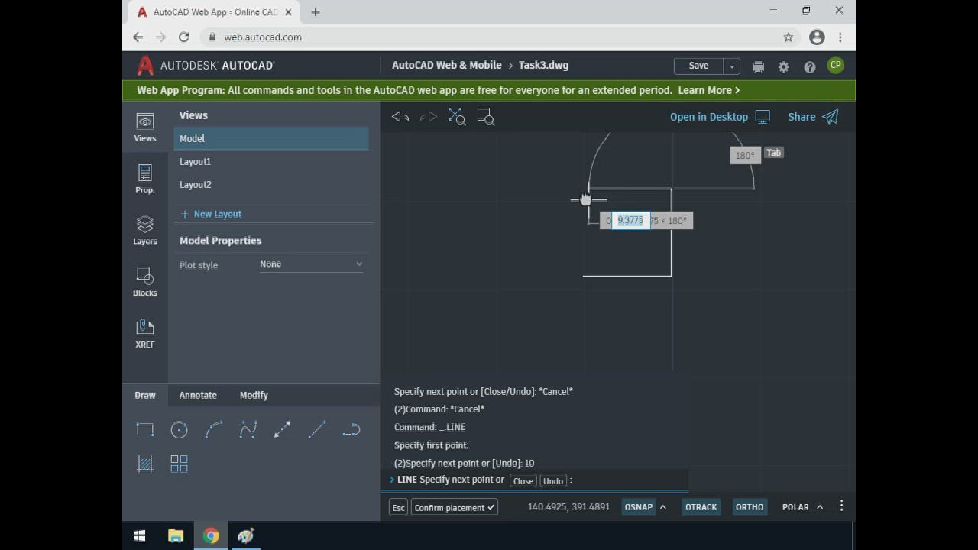This screenshot has width=978, height=550.
Task: Click Confirm placement button
Action: 455,508
